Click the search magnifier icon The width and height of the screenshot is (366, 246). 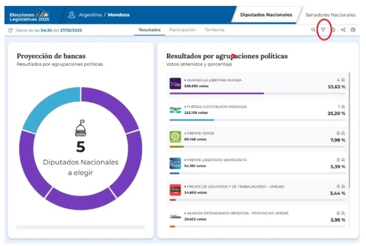(x=313, y=30)
